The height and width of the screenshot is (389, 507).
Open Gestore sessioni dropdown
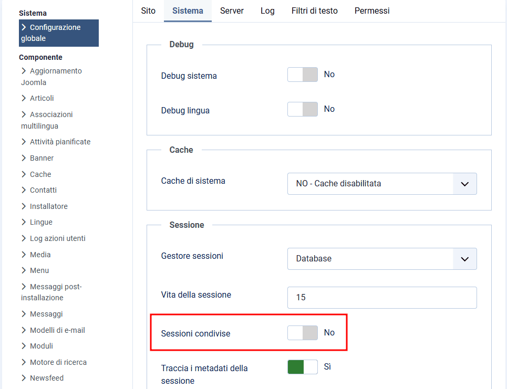[382, 259]
